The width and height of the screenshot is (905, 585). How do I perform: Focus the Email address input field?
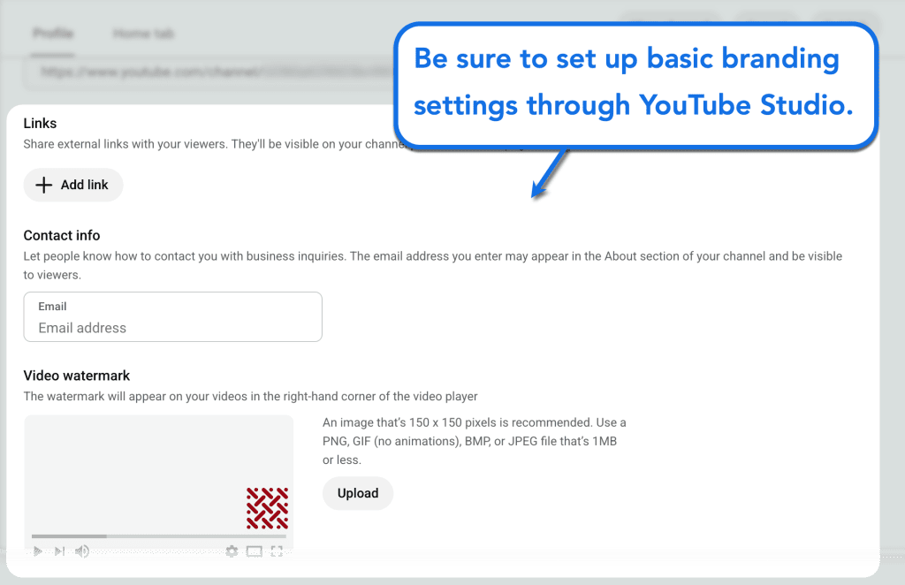[172, 316]
